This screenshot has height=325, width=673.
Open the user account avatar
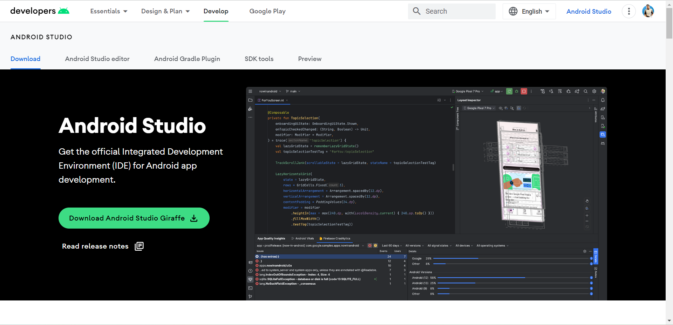coord(648,11)
